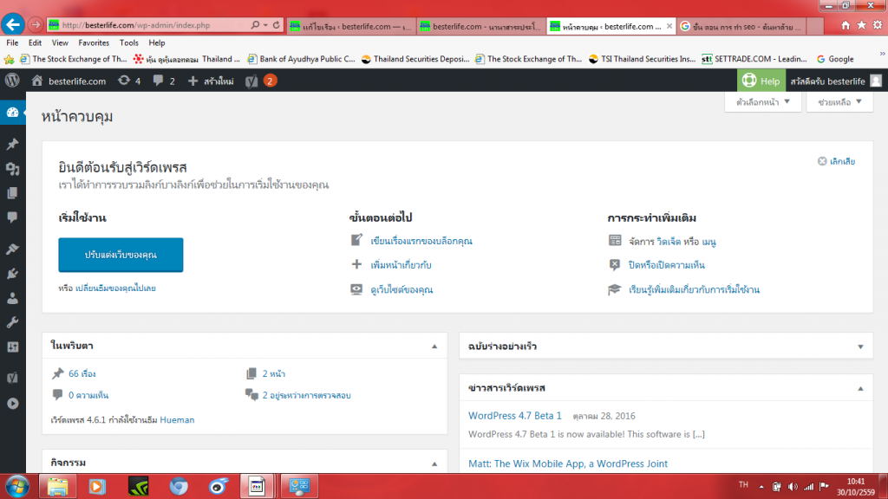Open the View menu
888x499 pixels.
coord(60,43)
